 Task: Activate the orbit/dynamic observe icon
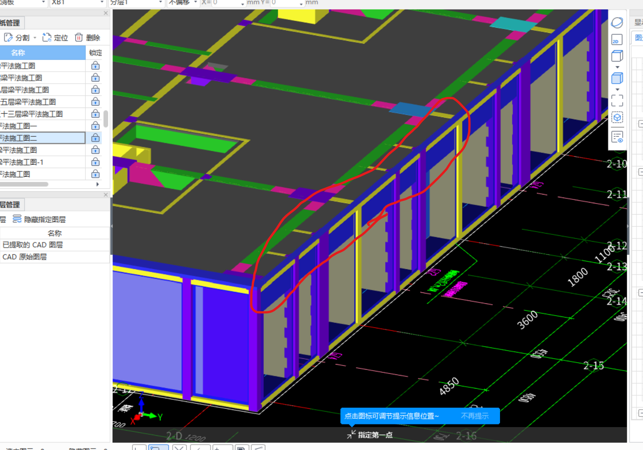point(617,23)
